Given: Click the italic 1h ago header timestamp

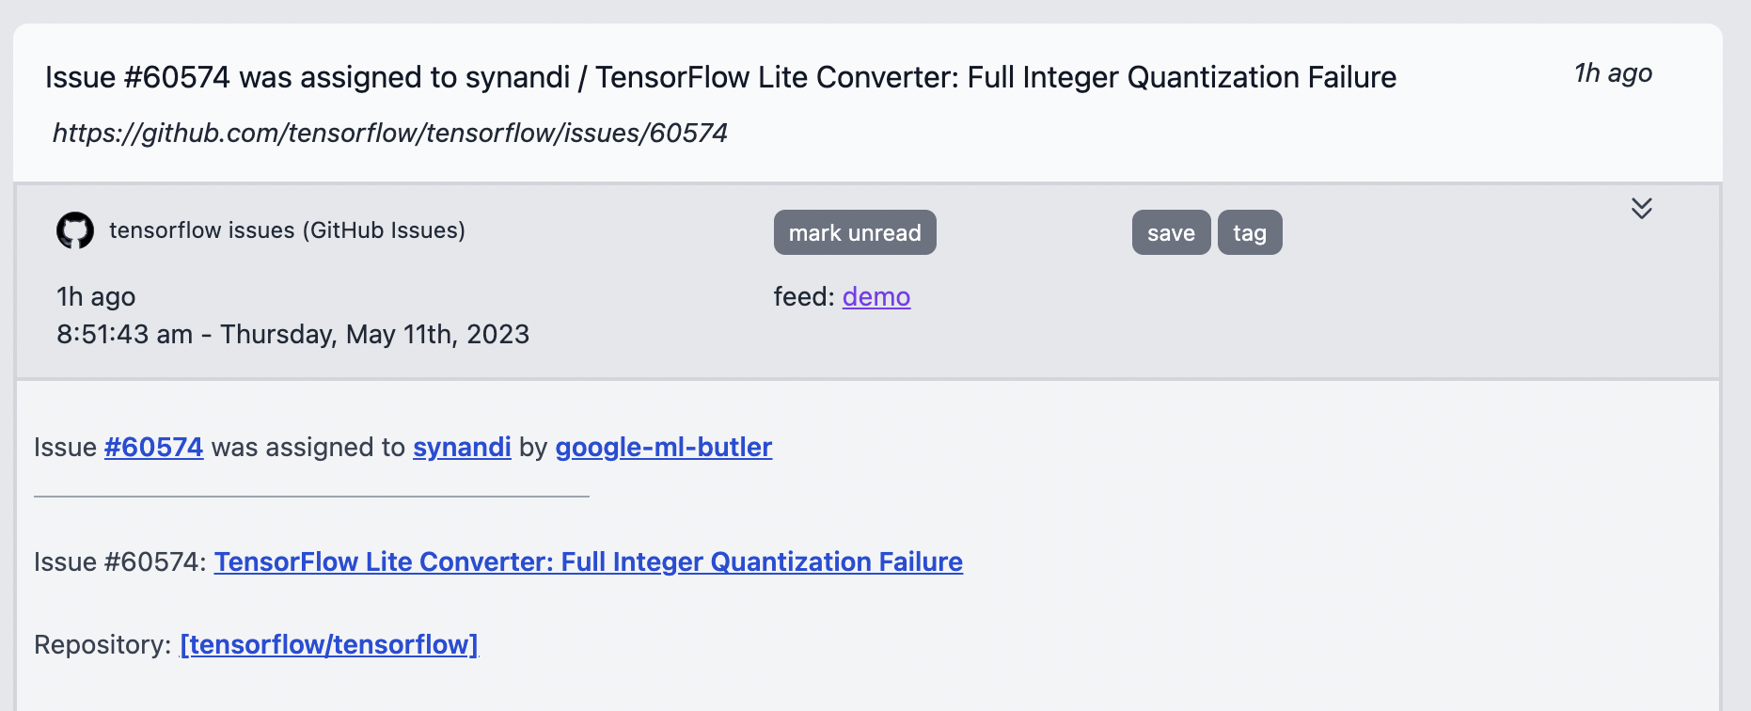Looking at the screenshot, I should [x=1614, y=73].
